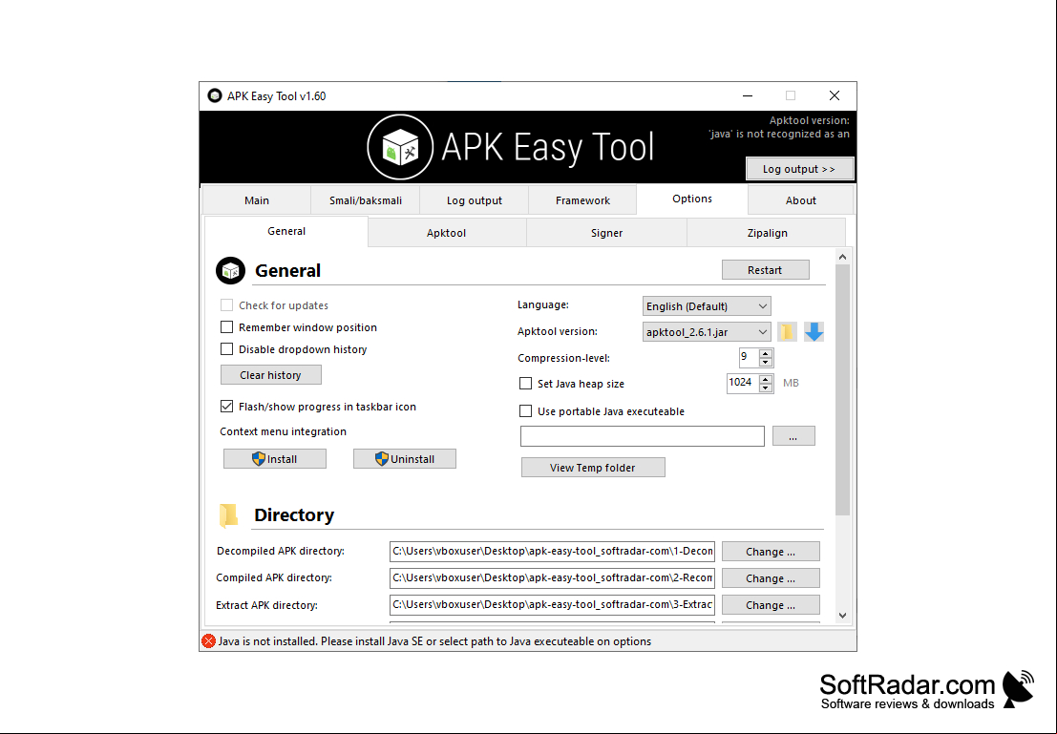The width and height of the screenshot is (1057, 734).
Task: Change the Extract APK directory
Action: [x=771, y=605]
